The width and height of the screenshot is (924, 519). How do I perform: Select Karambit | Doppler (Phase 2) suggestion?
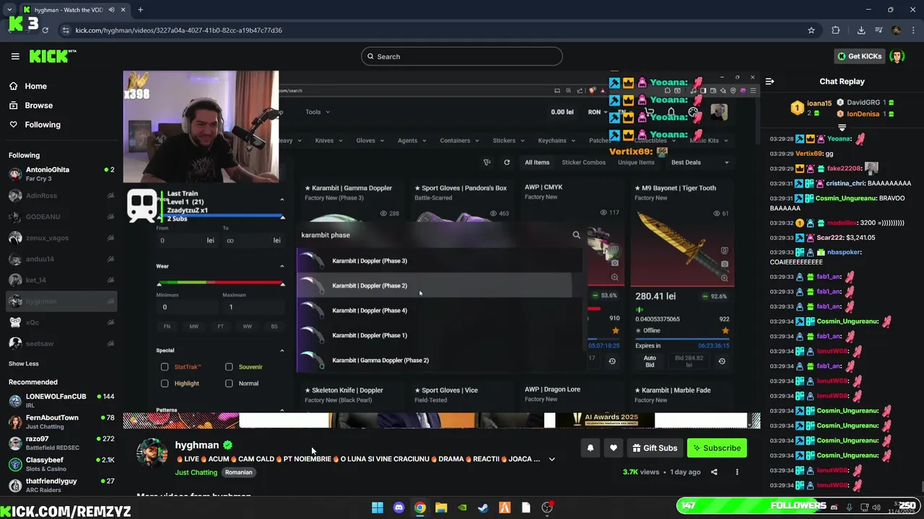[440, 285]
